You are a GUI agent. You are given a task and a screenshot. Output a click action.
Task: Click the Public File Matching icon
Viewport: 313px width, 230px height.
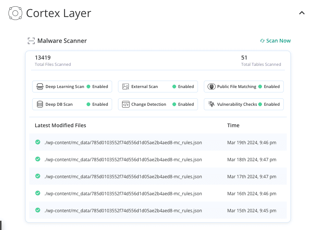pyautogui.click(x=211, y=87)
